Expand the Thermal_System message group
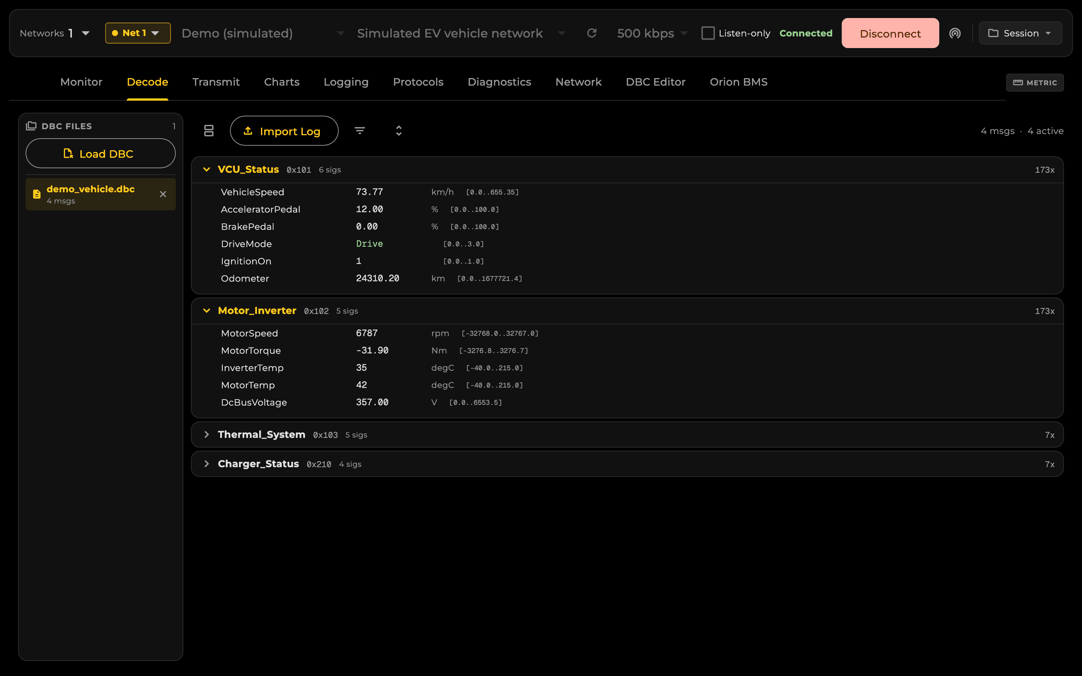1082x676 pixels. 207,435
